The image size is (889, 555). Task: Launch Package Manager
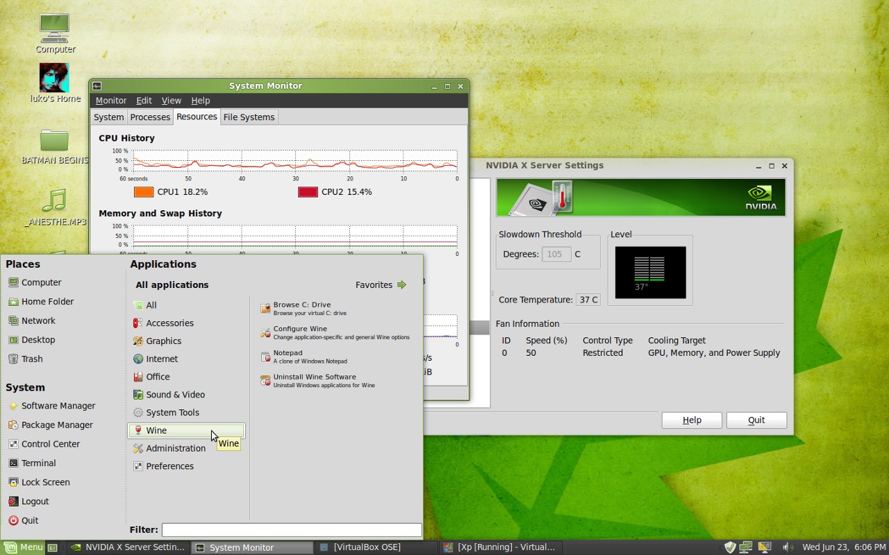(50, 425)
